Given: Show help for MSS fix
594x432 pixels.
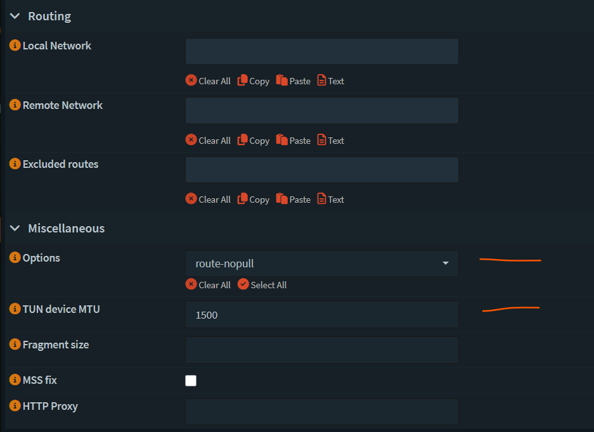Looking at the screenshot, I should coord(15,380).
